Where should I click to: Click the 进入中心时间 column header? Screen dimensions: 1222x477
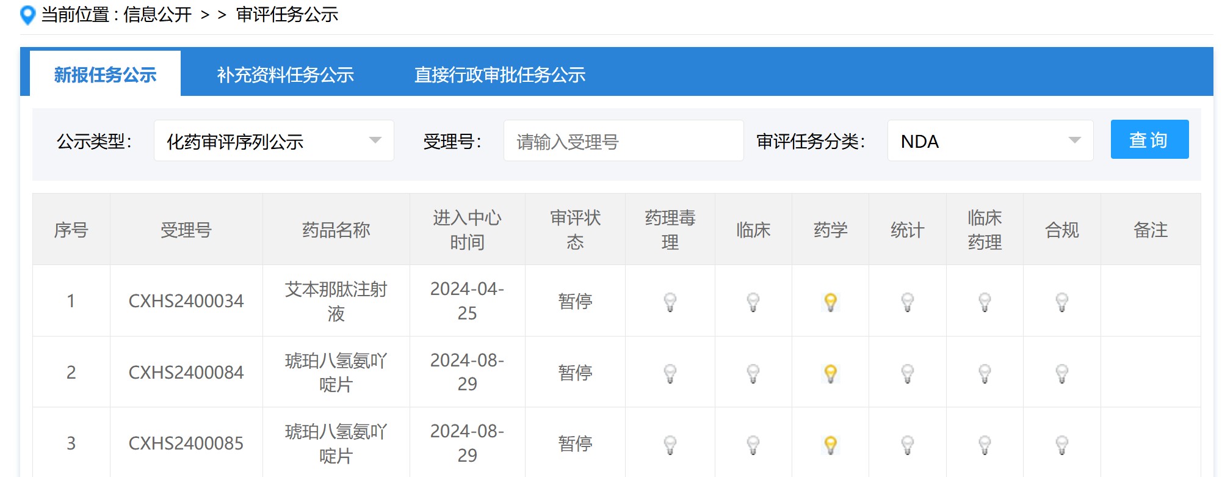[x=468, y=230]
